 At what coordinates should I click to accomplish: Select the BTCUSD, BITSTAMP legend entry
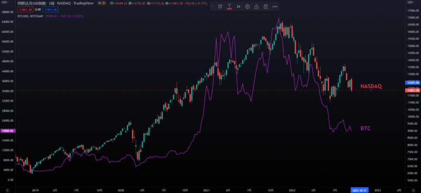29,16
